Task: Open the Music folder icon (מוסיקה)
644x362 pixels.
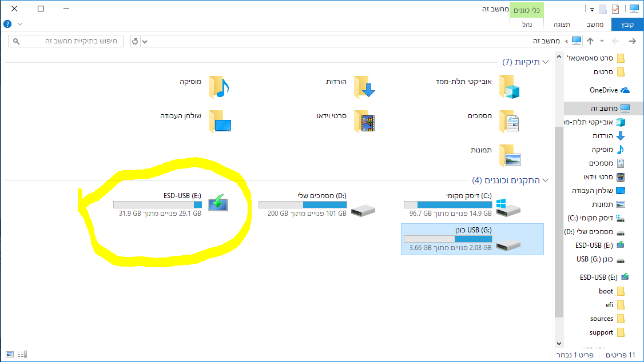Action: point(219,87)
